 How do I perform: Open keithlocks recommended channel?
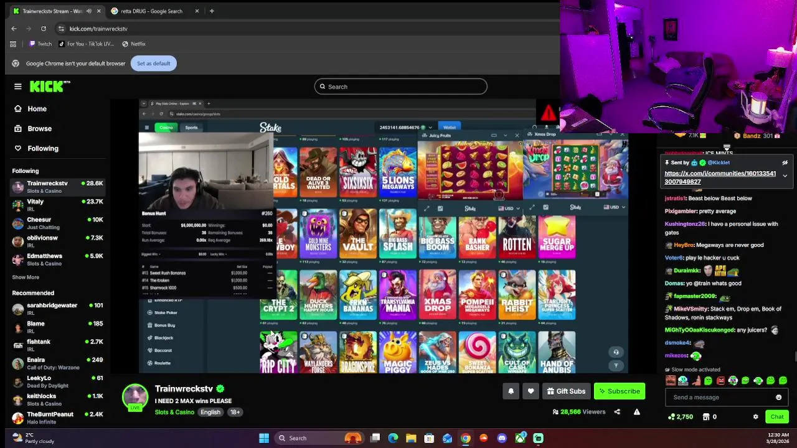[58, 399]
